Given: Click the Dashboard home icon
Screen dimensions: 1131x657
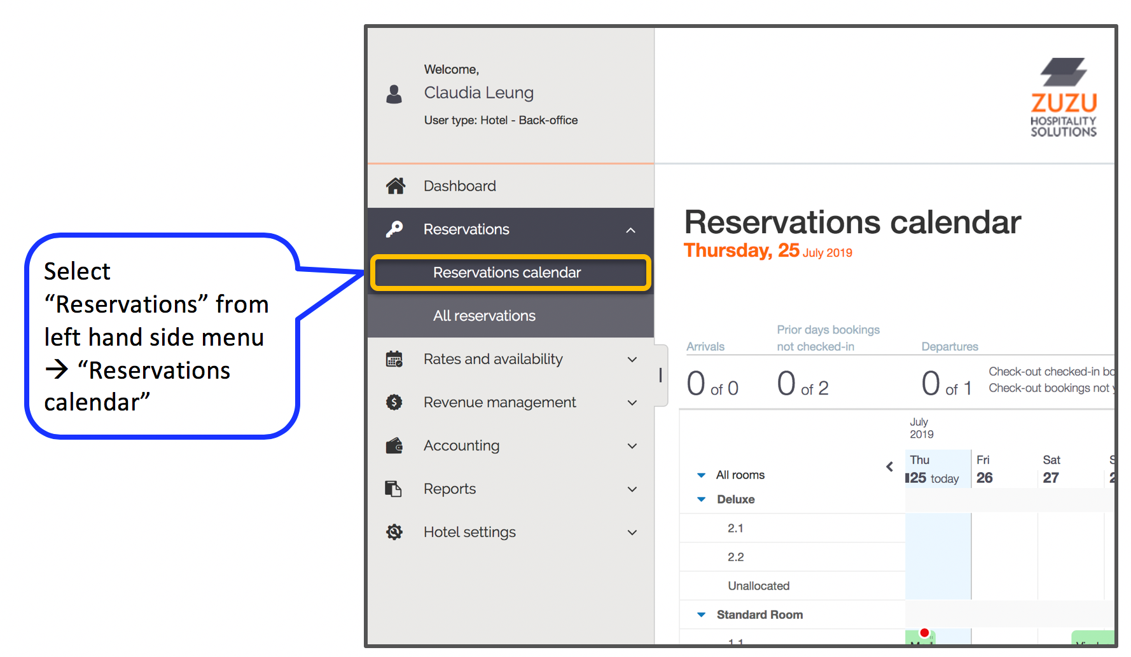Looking at the screenshot, I should coord(395,186).
